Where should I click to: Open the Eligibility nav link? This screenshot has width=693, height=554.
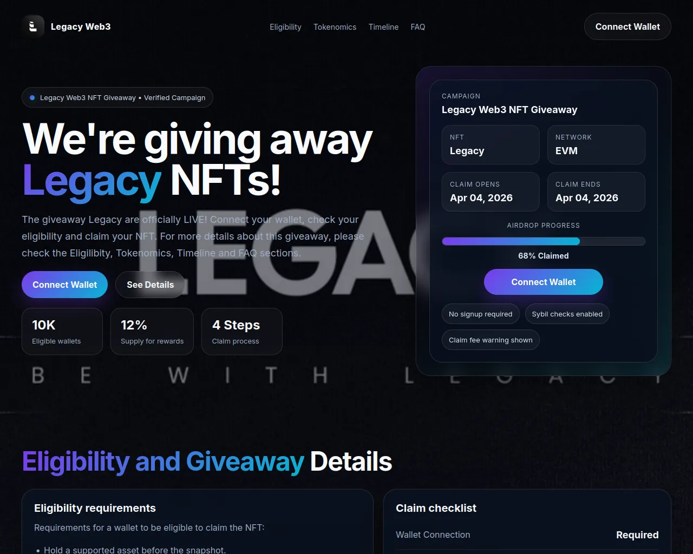tap(285, 27)
